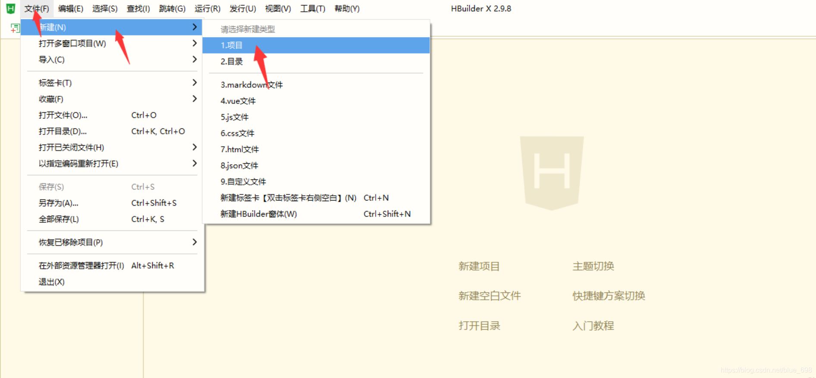
Task: Click the 新建项目 link on welcome page
Action: pyautogui.click(x=479, y=266)
